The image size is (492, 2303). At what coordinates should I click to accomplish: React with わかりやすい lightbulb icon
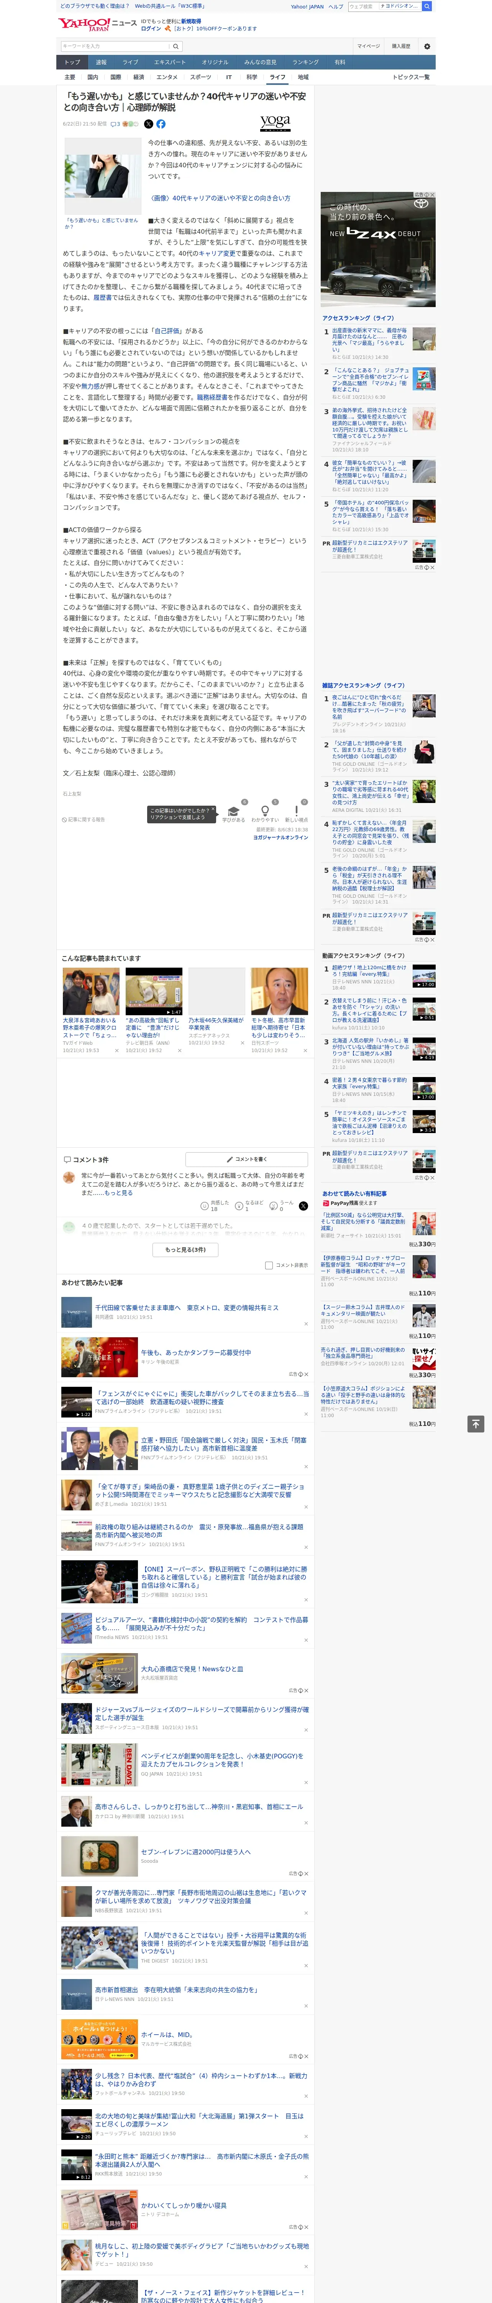264,812
